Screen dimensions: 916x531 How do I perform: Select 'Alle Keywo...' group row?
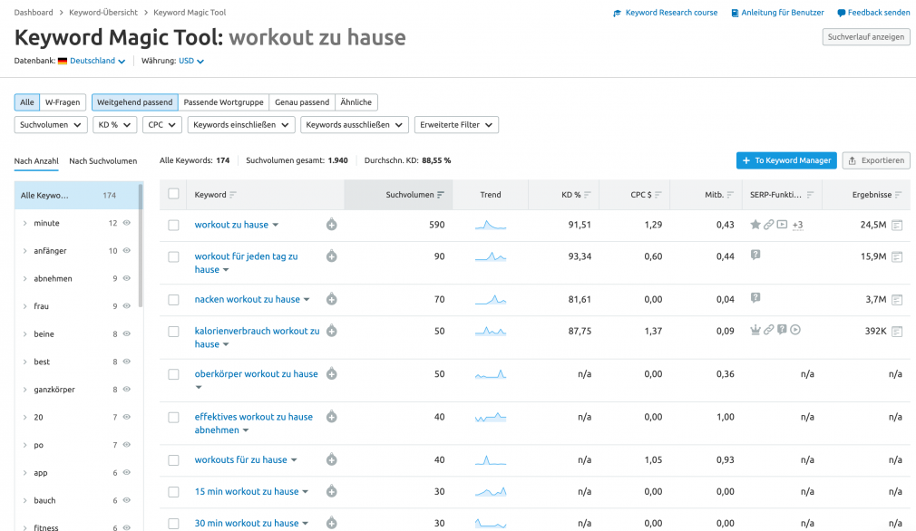[x=76, y=196]
